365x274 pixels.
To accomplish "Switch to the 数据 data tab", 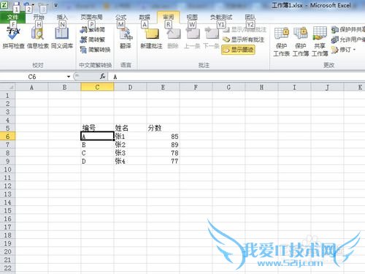I will click(145, 18).
